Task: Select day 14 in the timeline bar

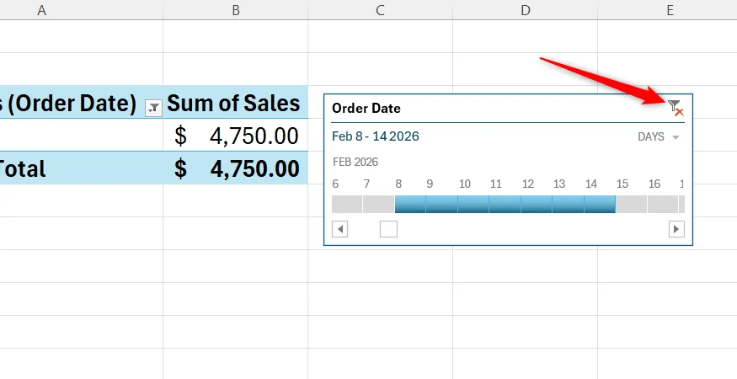Action: tap(600, 204)
